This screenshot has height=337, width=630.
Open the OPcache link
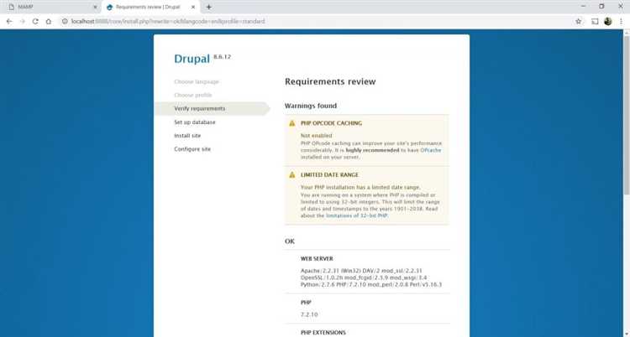click(x=431, y=150)
